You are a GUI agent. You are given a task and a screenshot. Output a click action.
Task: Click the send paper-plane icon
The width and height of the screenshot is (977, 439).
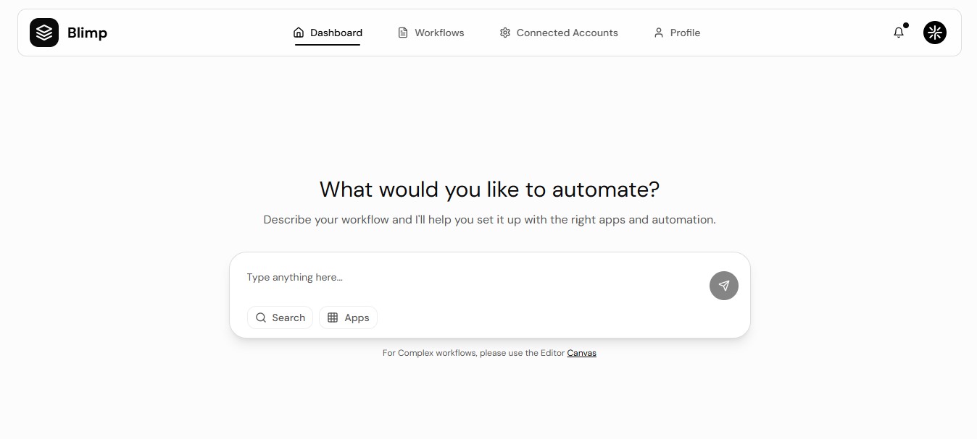[723, 285]
